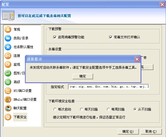Toggle the 有毒文件打开确认 checkbox
The height and width of the screenshot is (137, 166).
[111, 37]
